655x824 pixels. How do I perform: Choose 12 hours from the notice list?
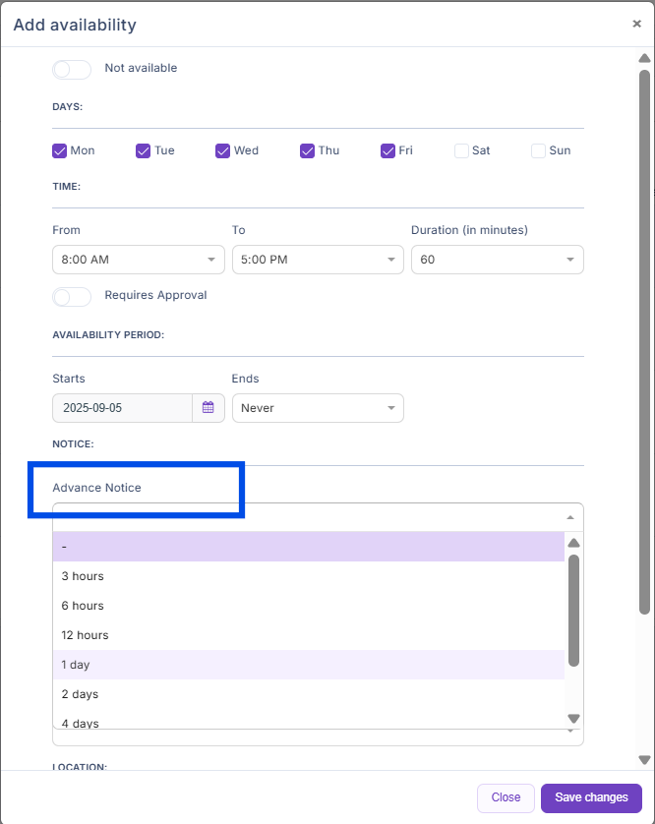[308, 635]
